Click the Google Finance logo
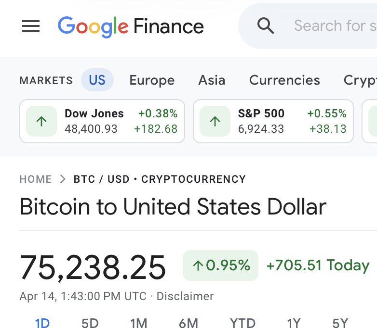Viewport: 377px width, 328px height. [131, 26]
